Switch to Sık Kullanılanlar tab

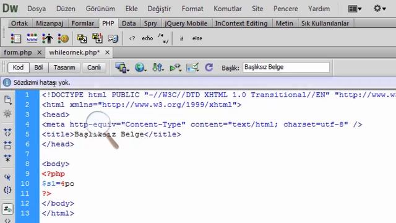coord(325,24)
